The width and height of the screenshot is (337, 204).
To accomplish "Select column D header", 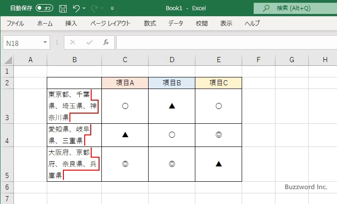I will (x=172, y=59).
